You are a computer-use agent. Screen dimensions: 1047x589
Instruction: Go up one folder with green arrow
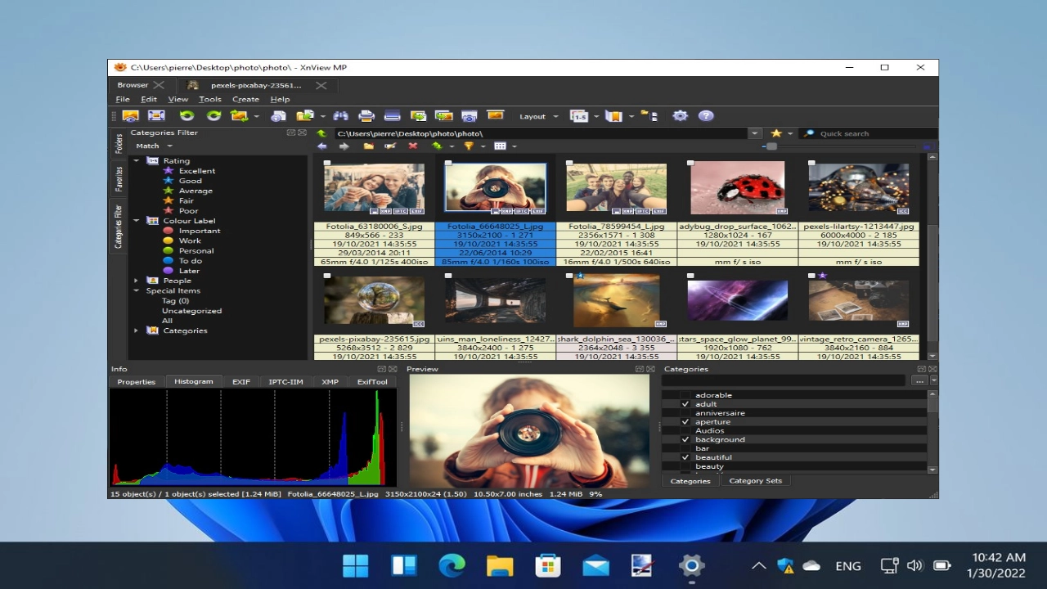[x=321, y=133]
